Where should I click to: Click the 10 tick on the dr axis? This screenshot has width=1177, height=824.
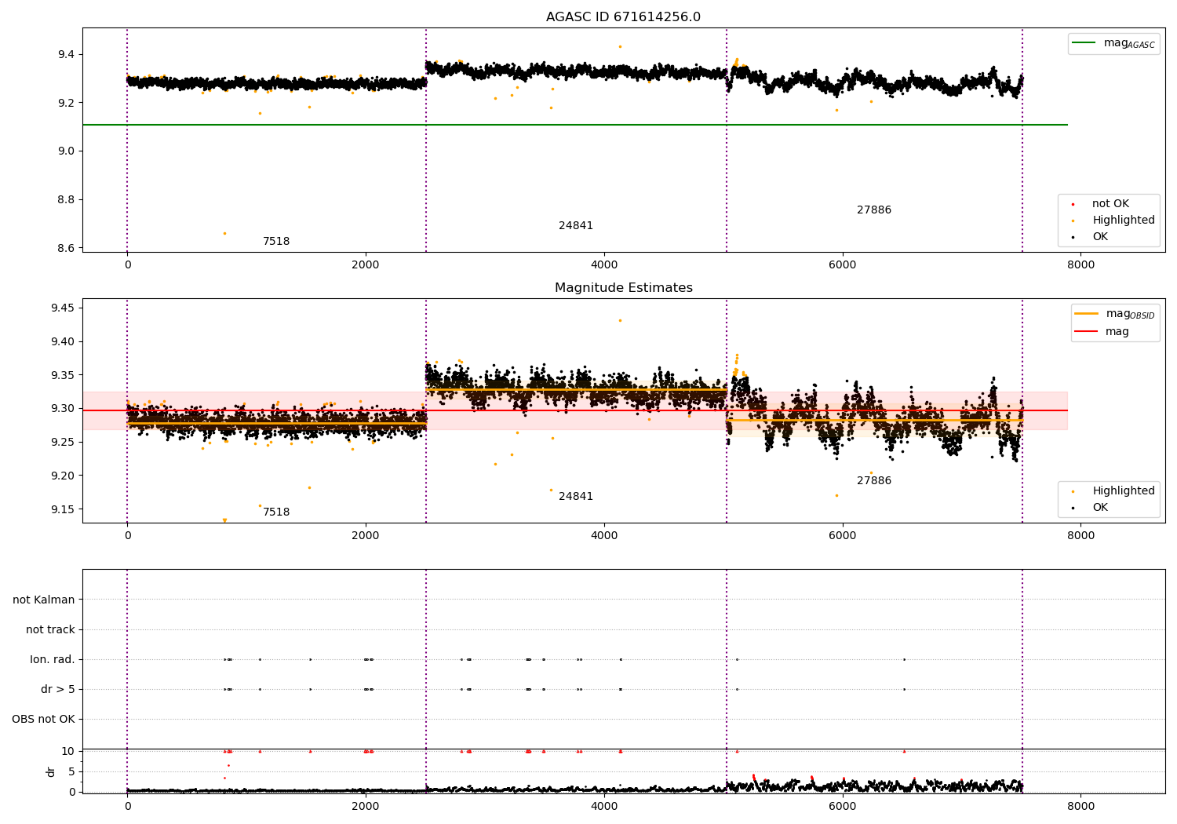pyautogui.click(x=68, y=752)
